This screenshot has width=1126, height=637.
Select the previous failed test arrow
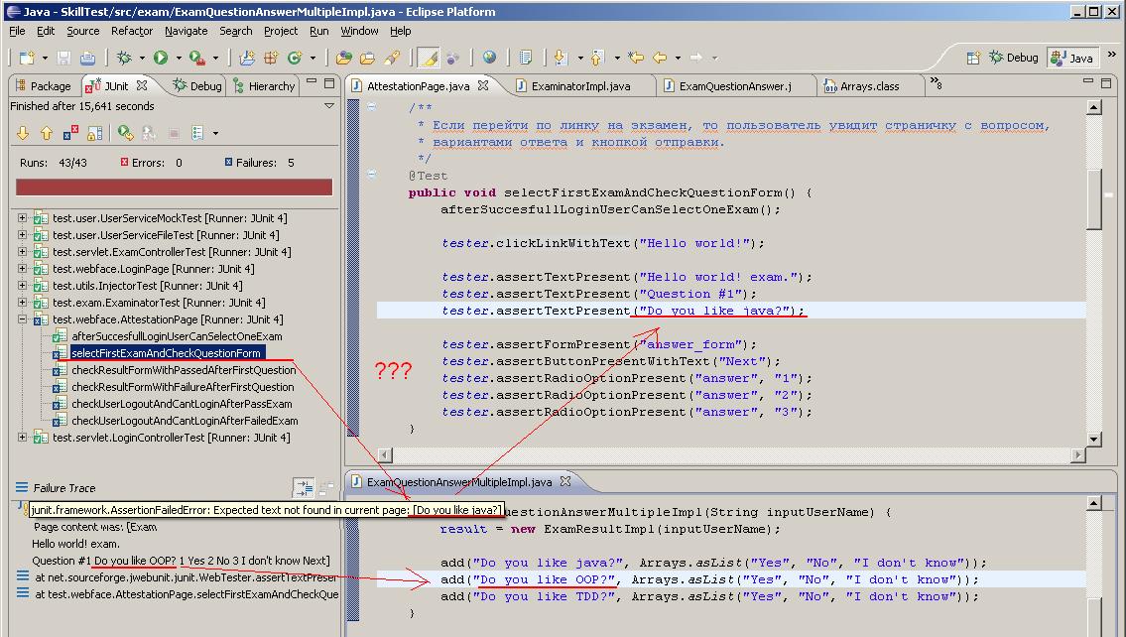[x=47, y=132]
